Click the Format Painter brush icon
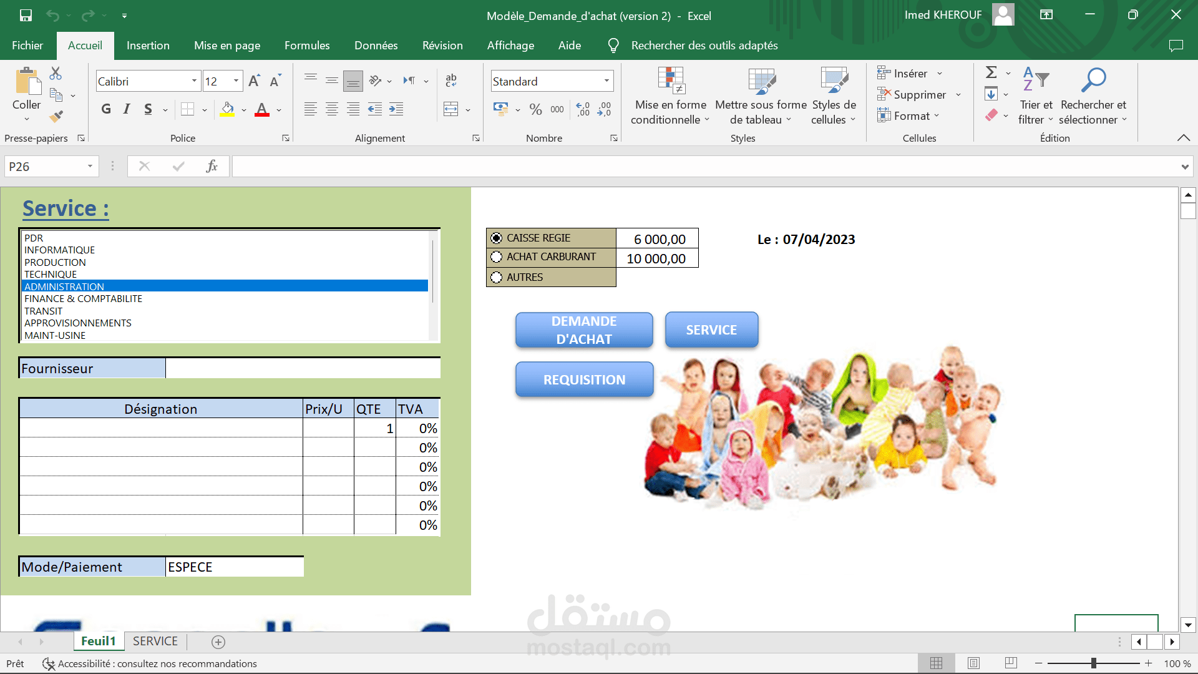Image resolution: width=1198 pixels, height=674 pixels. click(56, 116)
